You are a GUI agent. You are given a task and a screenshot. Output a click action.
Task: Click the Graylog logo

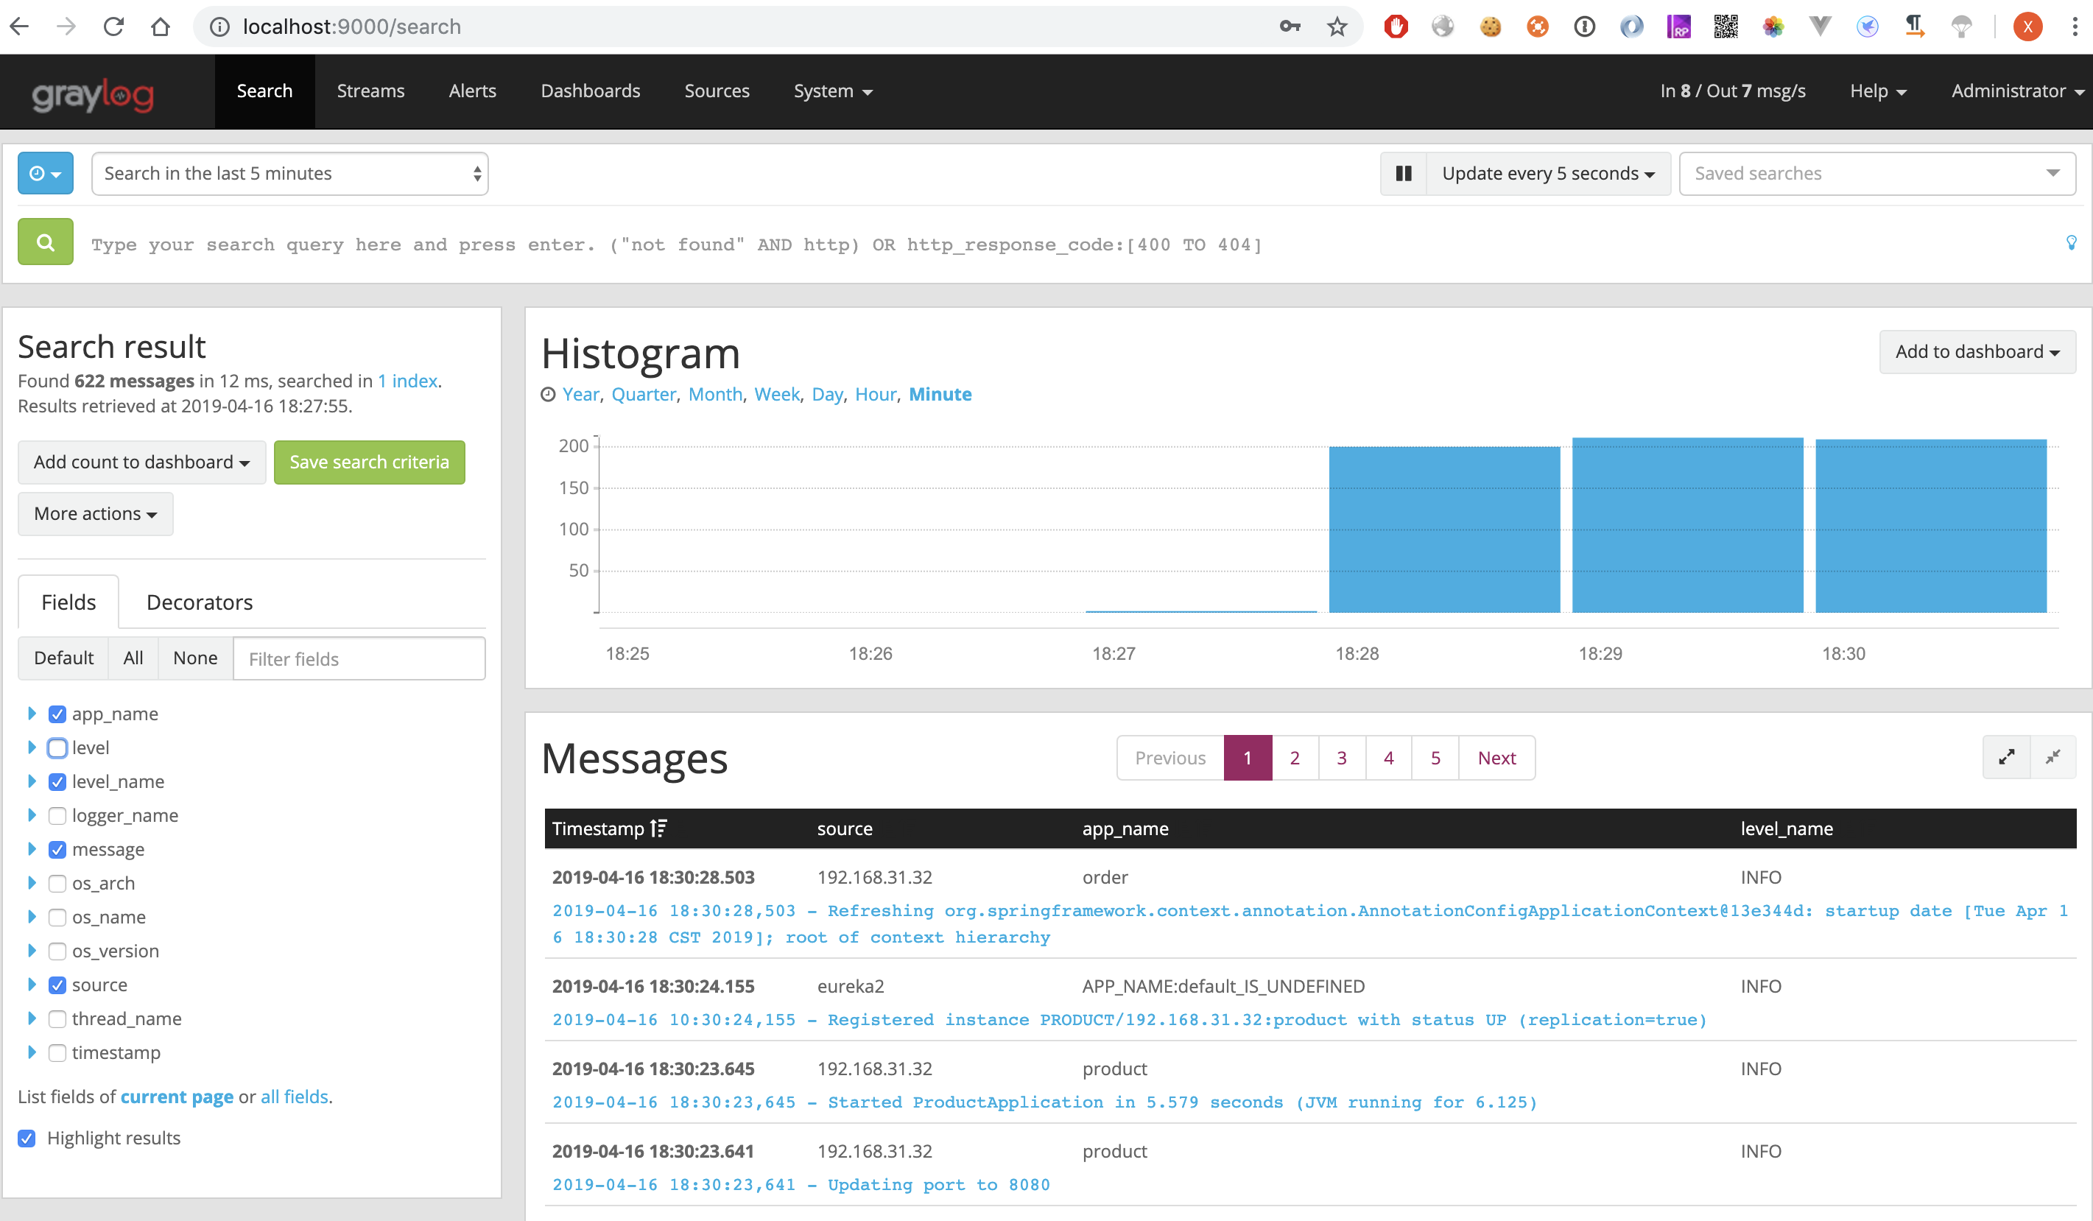[93, 93]
